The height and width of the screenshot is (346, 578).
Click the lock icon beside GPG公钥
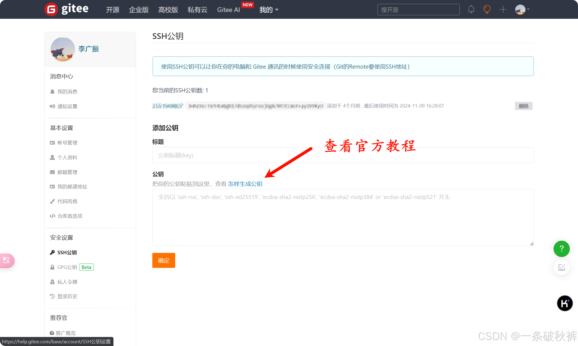click(x=52, y=267)
